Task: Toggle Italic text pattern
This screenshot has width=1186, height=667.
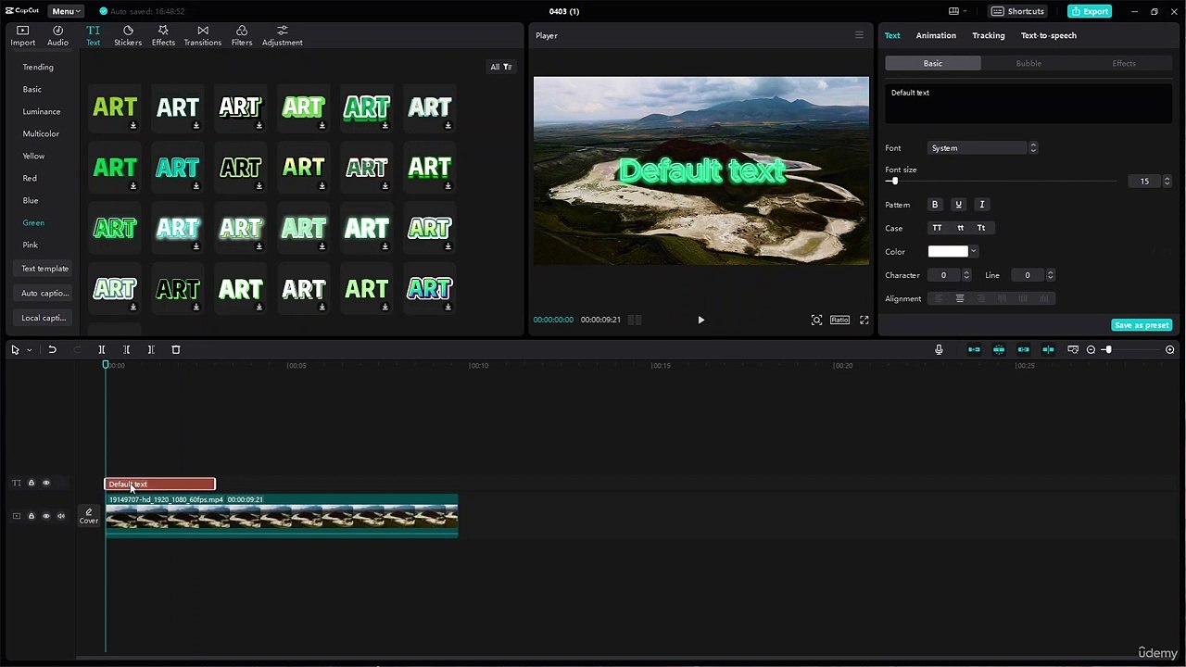Action: coord(982,205)
